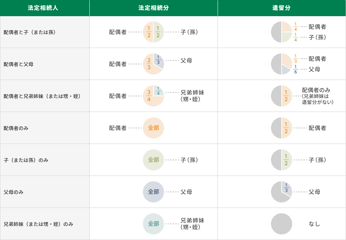Select the solid gray なし circle in bottom row

coord(282,223)
